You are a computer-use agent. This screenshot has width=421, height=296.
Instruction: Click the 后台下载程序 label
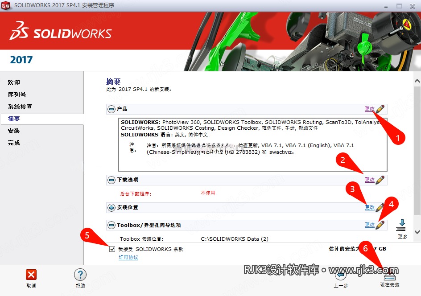point(136,194)
